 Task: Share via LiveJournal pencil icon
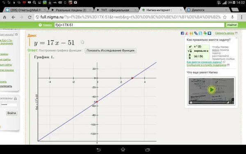196,33
